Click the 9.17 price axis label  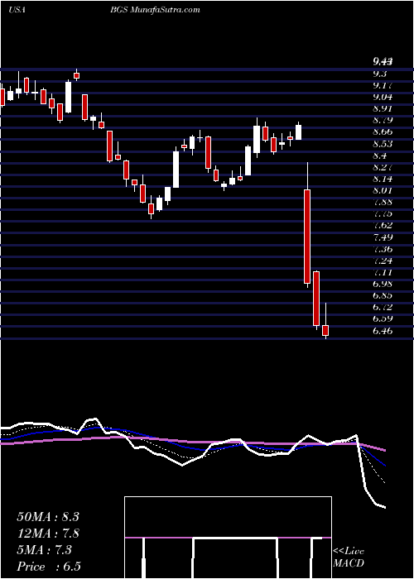[384, 85]
